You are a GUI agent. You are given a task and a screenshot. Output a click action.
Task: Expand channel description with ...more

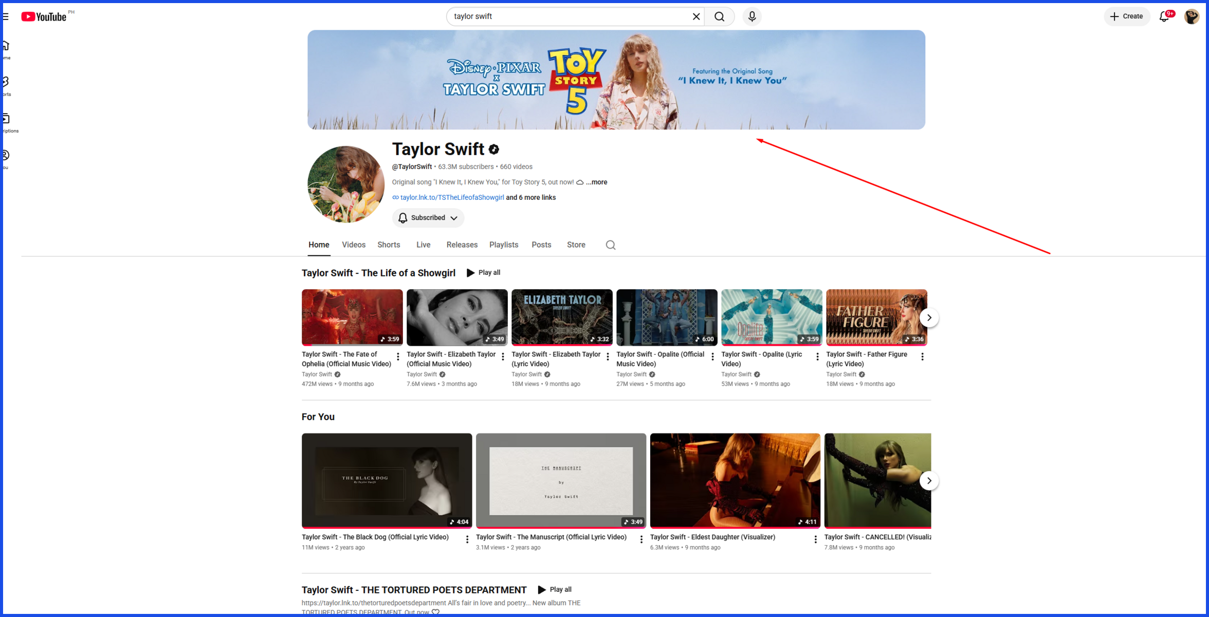coord(597,182)
